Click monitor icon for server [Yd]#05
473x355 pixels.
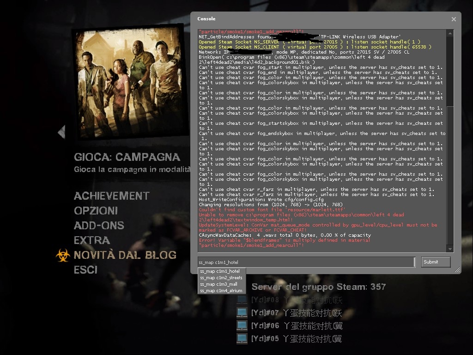(242, 339)
